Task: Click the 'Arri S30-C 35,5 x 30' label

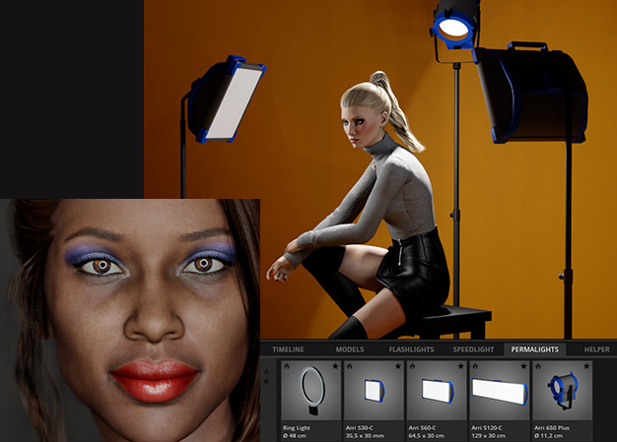Action: point(365,431)
